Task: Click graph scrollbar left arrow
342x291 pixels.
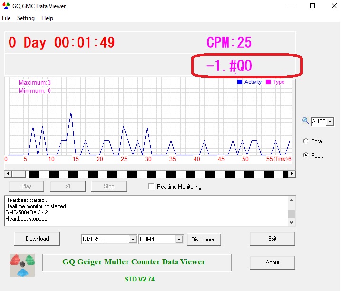Action: click(7, 174)
